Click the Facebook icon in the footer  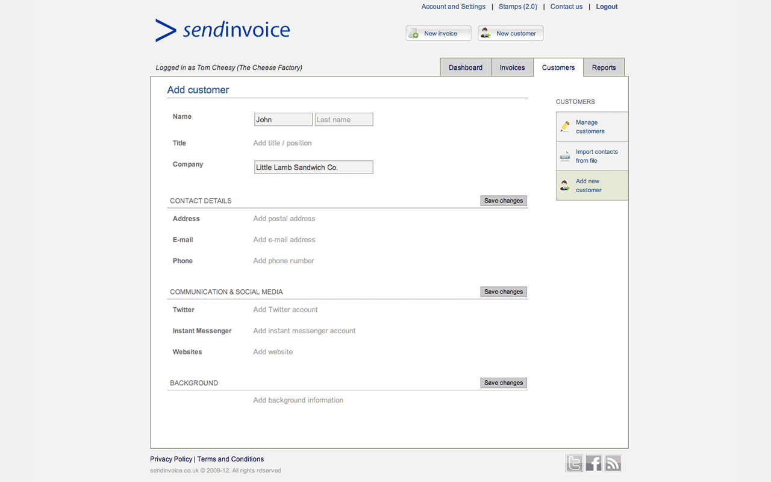593,463
